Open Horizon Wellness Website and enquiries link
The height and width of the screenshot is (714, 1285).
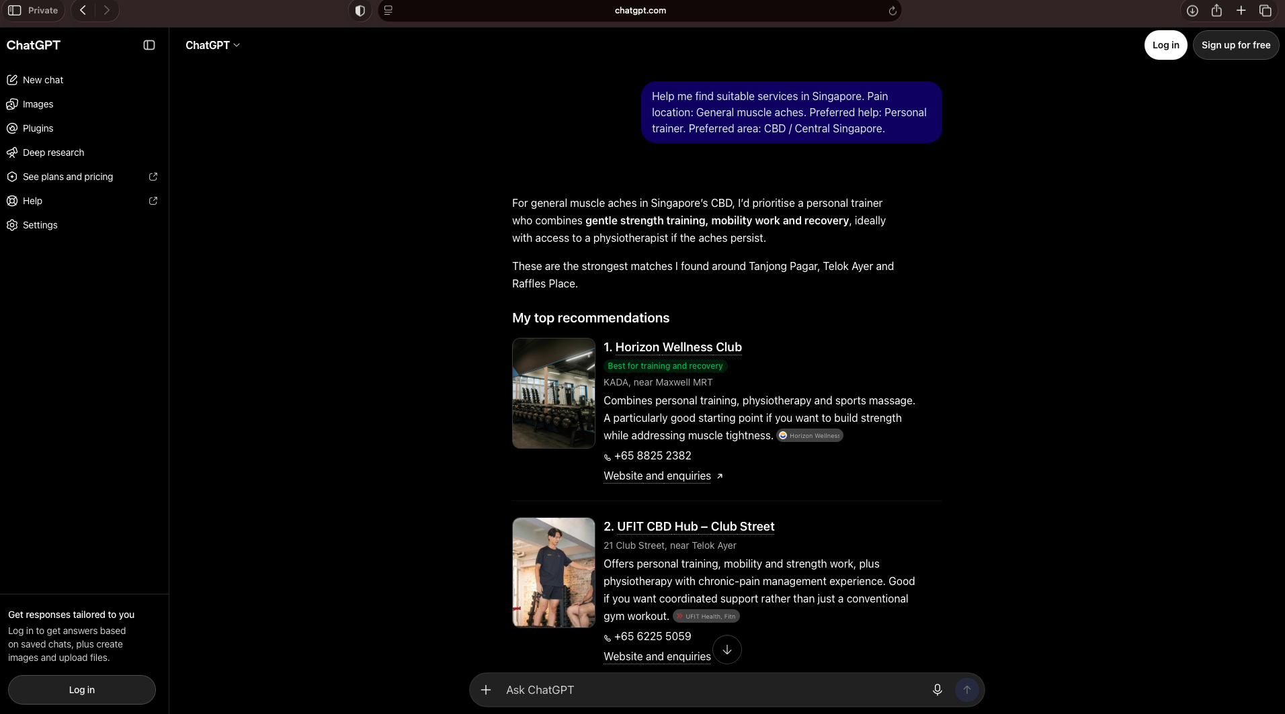pos(663,476)
